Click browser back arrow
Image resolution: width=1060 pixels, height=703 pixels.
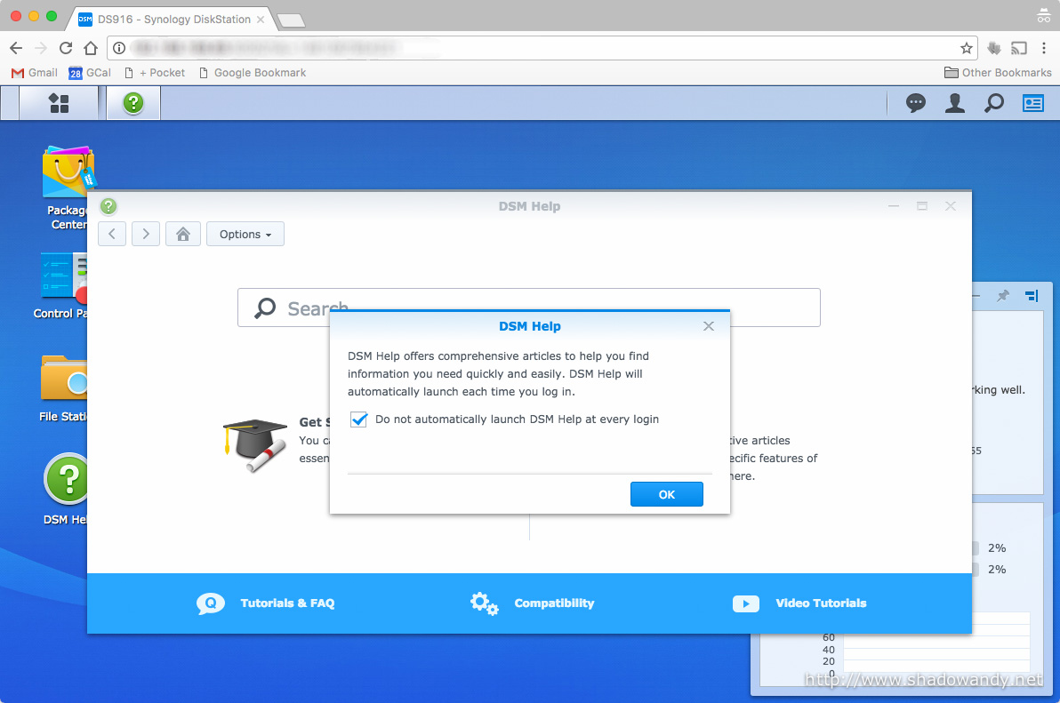pos(16,48)
